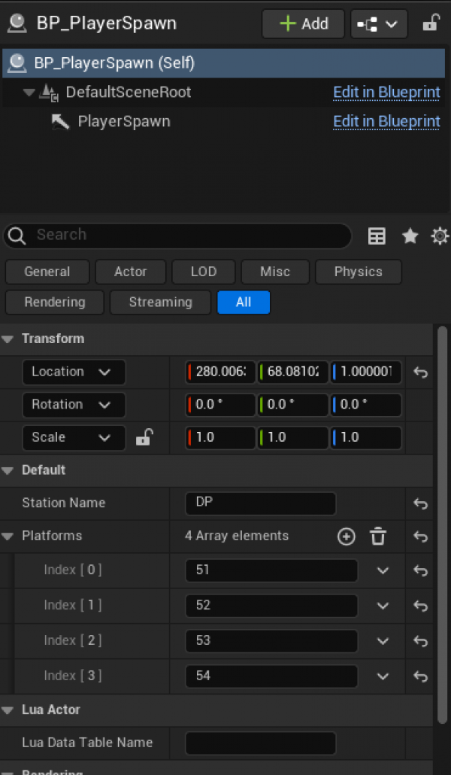The image size is (451, 775).
Task: Toggle the Physics filter category
Action: pyautogui.click(x=358, y=272)
